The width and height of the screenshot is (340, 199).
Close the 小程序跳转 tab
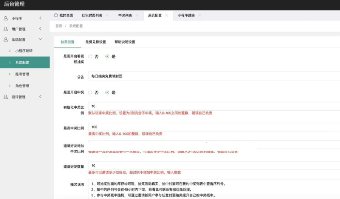(199, 15)
